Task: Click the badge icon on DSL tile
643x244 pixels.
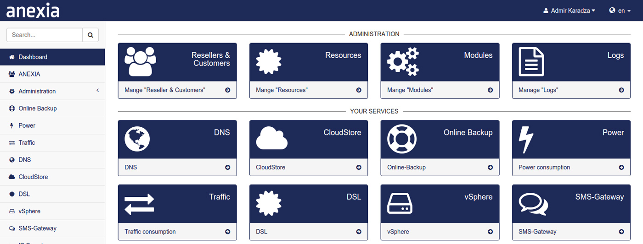Action: [269, 203]
